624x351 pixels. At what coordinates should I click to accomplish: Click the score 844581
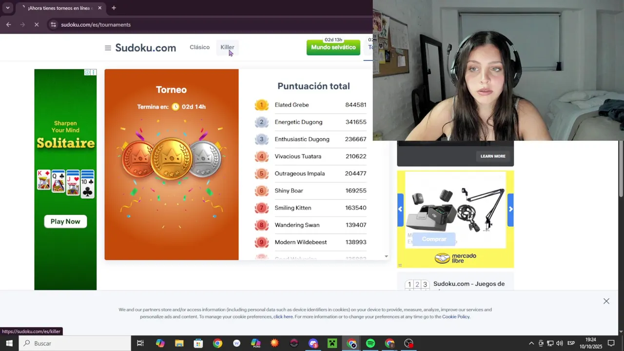tap(356, 105)
